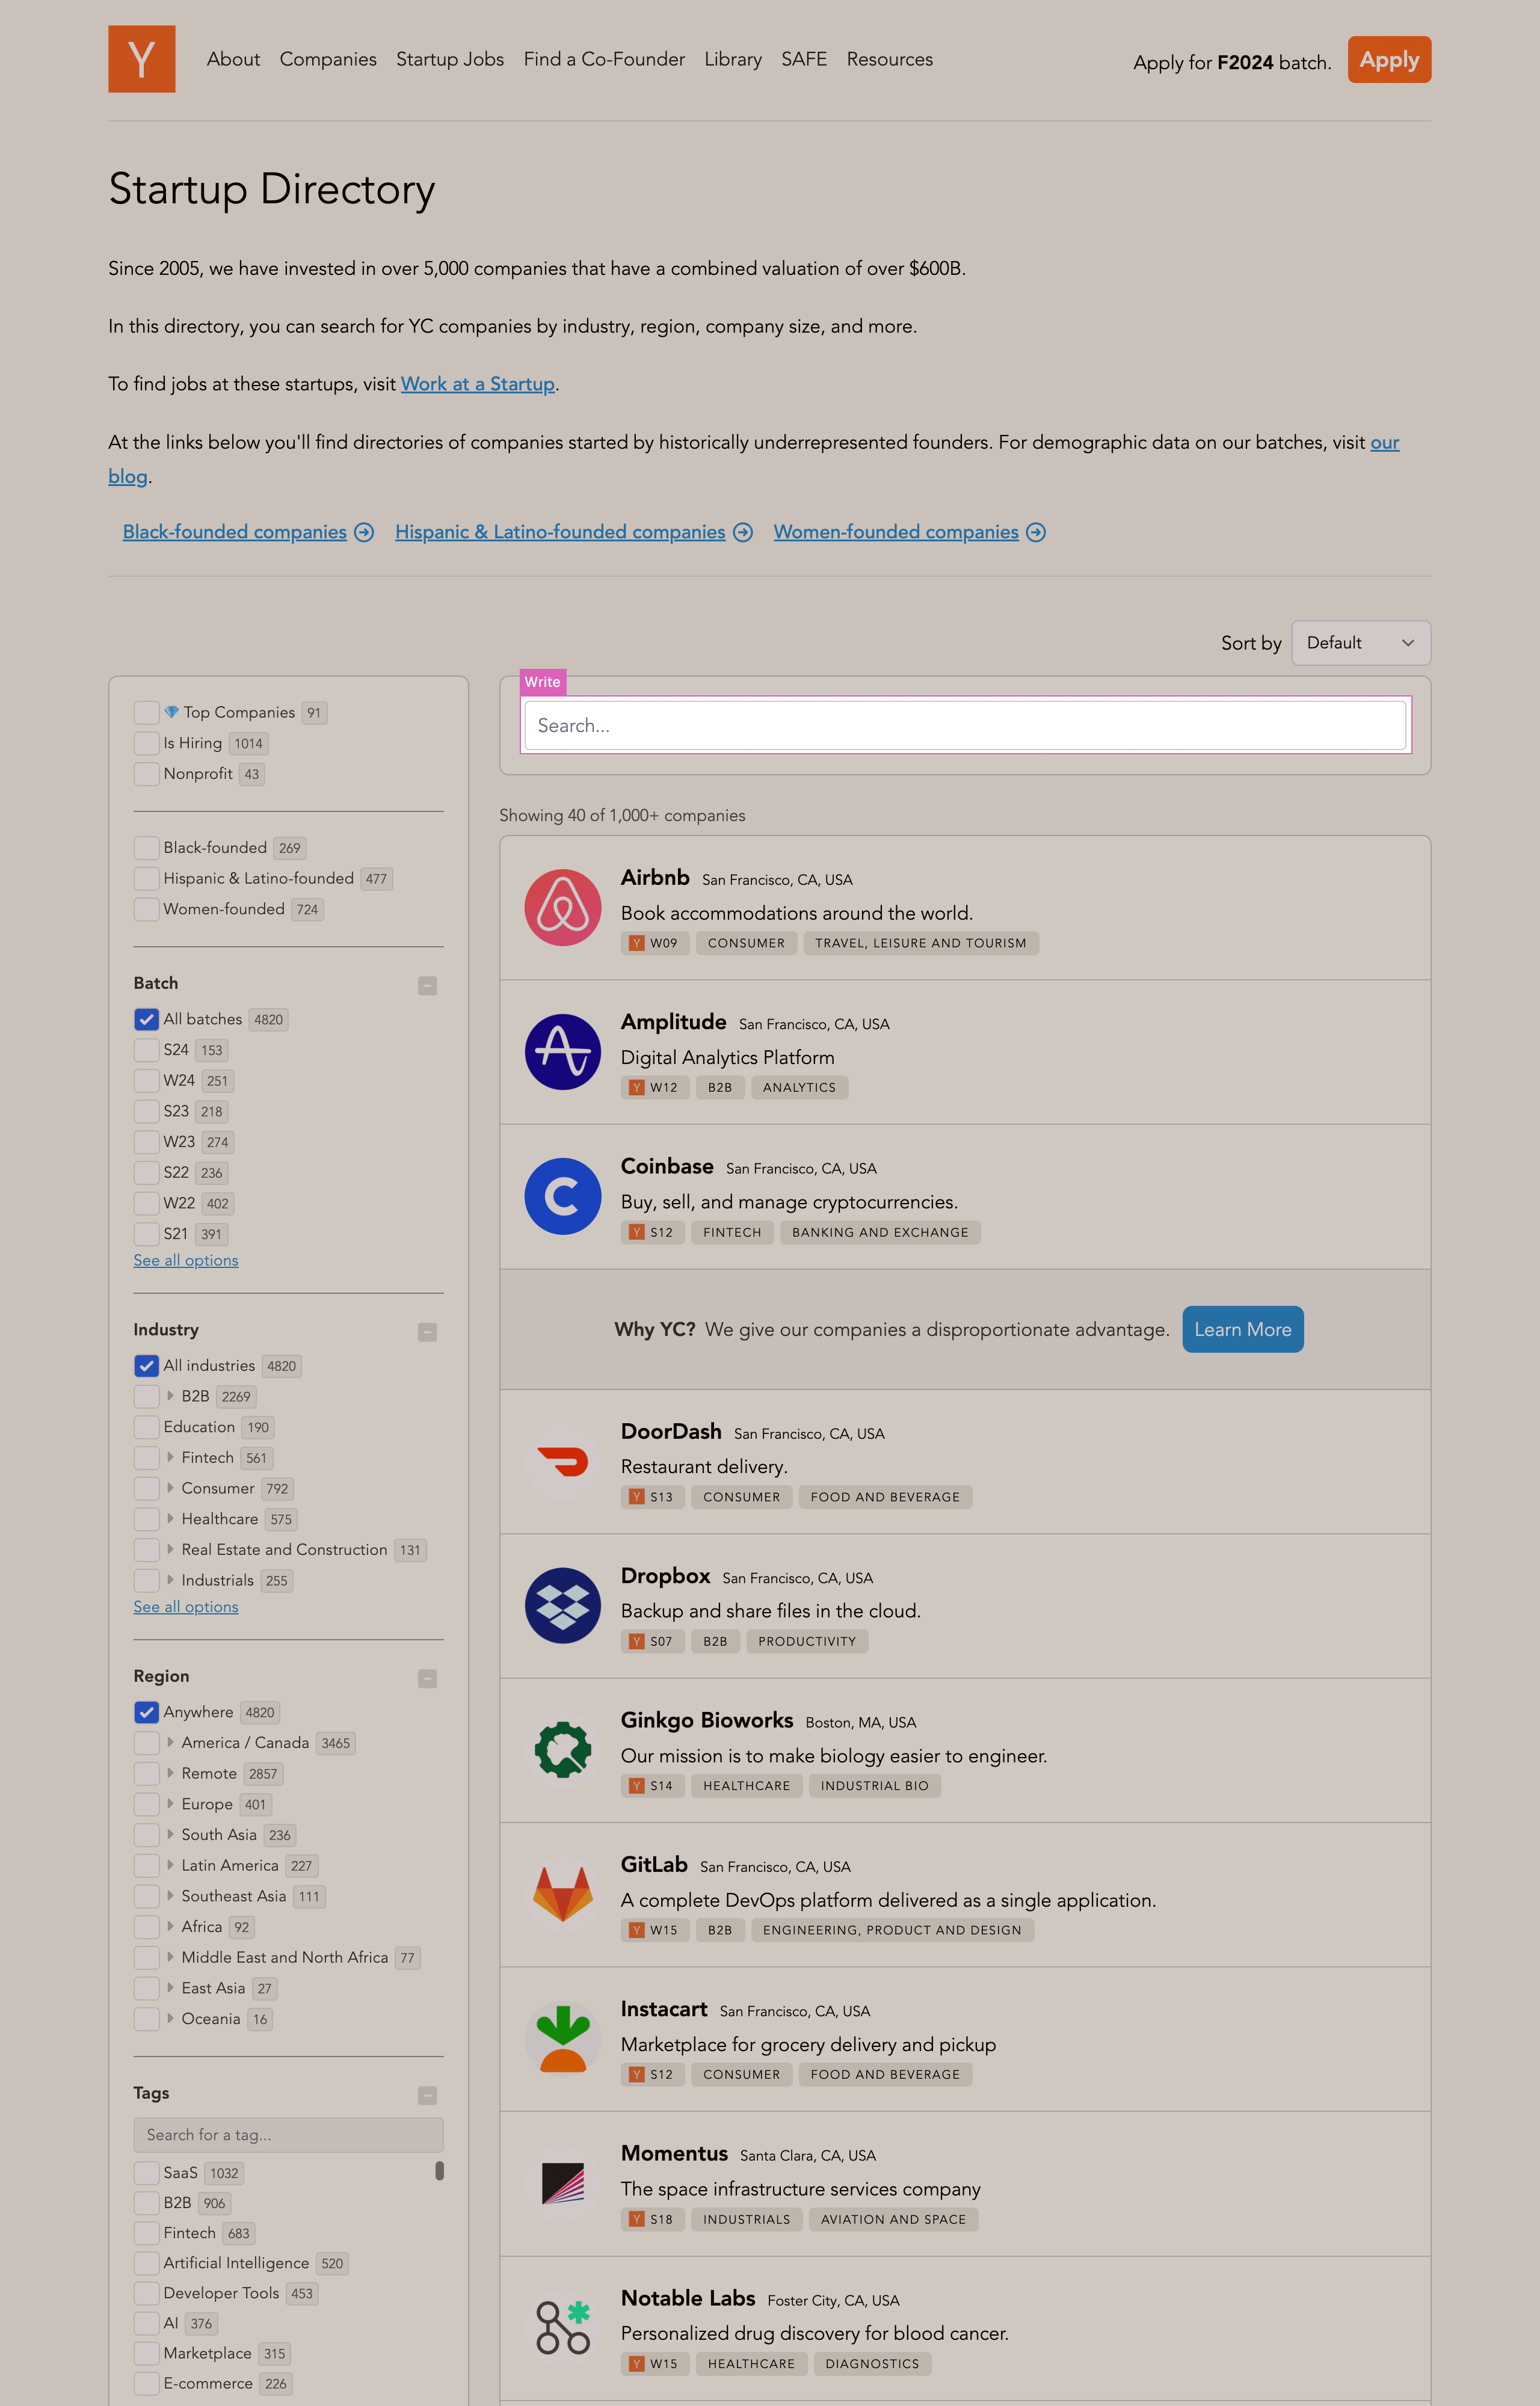This screenshot has width=1540, height=2406.
Task: Uncheck the All batches checkbox
Action: tap(146, 1018)
